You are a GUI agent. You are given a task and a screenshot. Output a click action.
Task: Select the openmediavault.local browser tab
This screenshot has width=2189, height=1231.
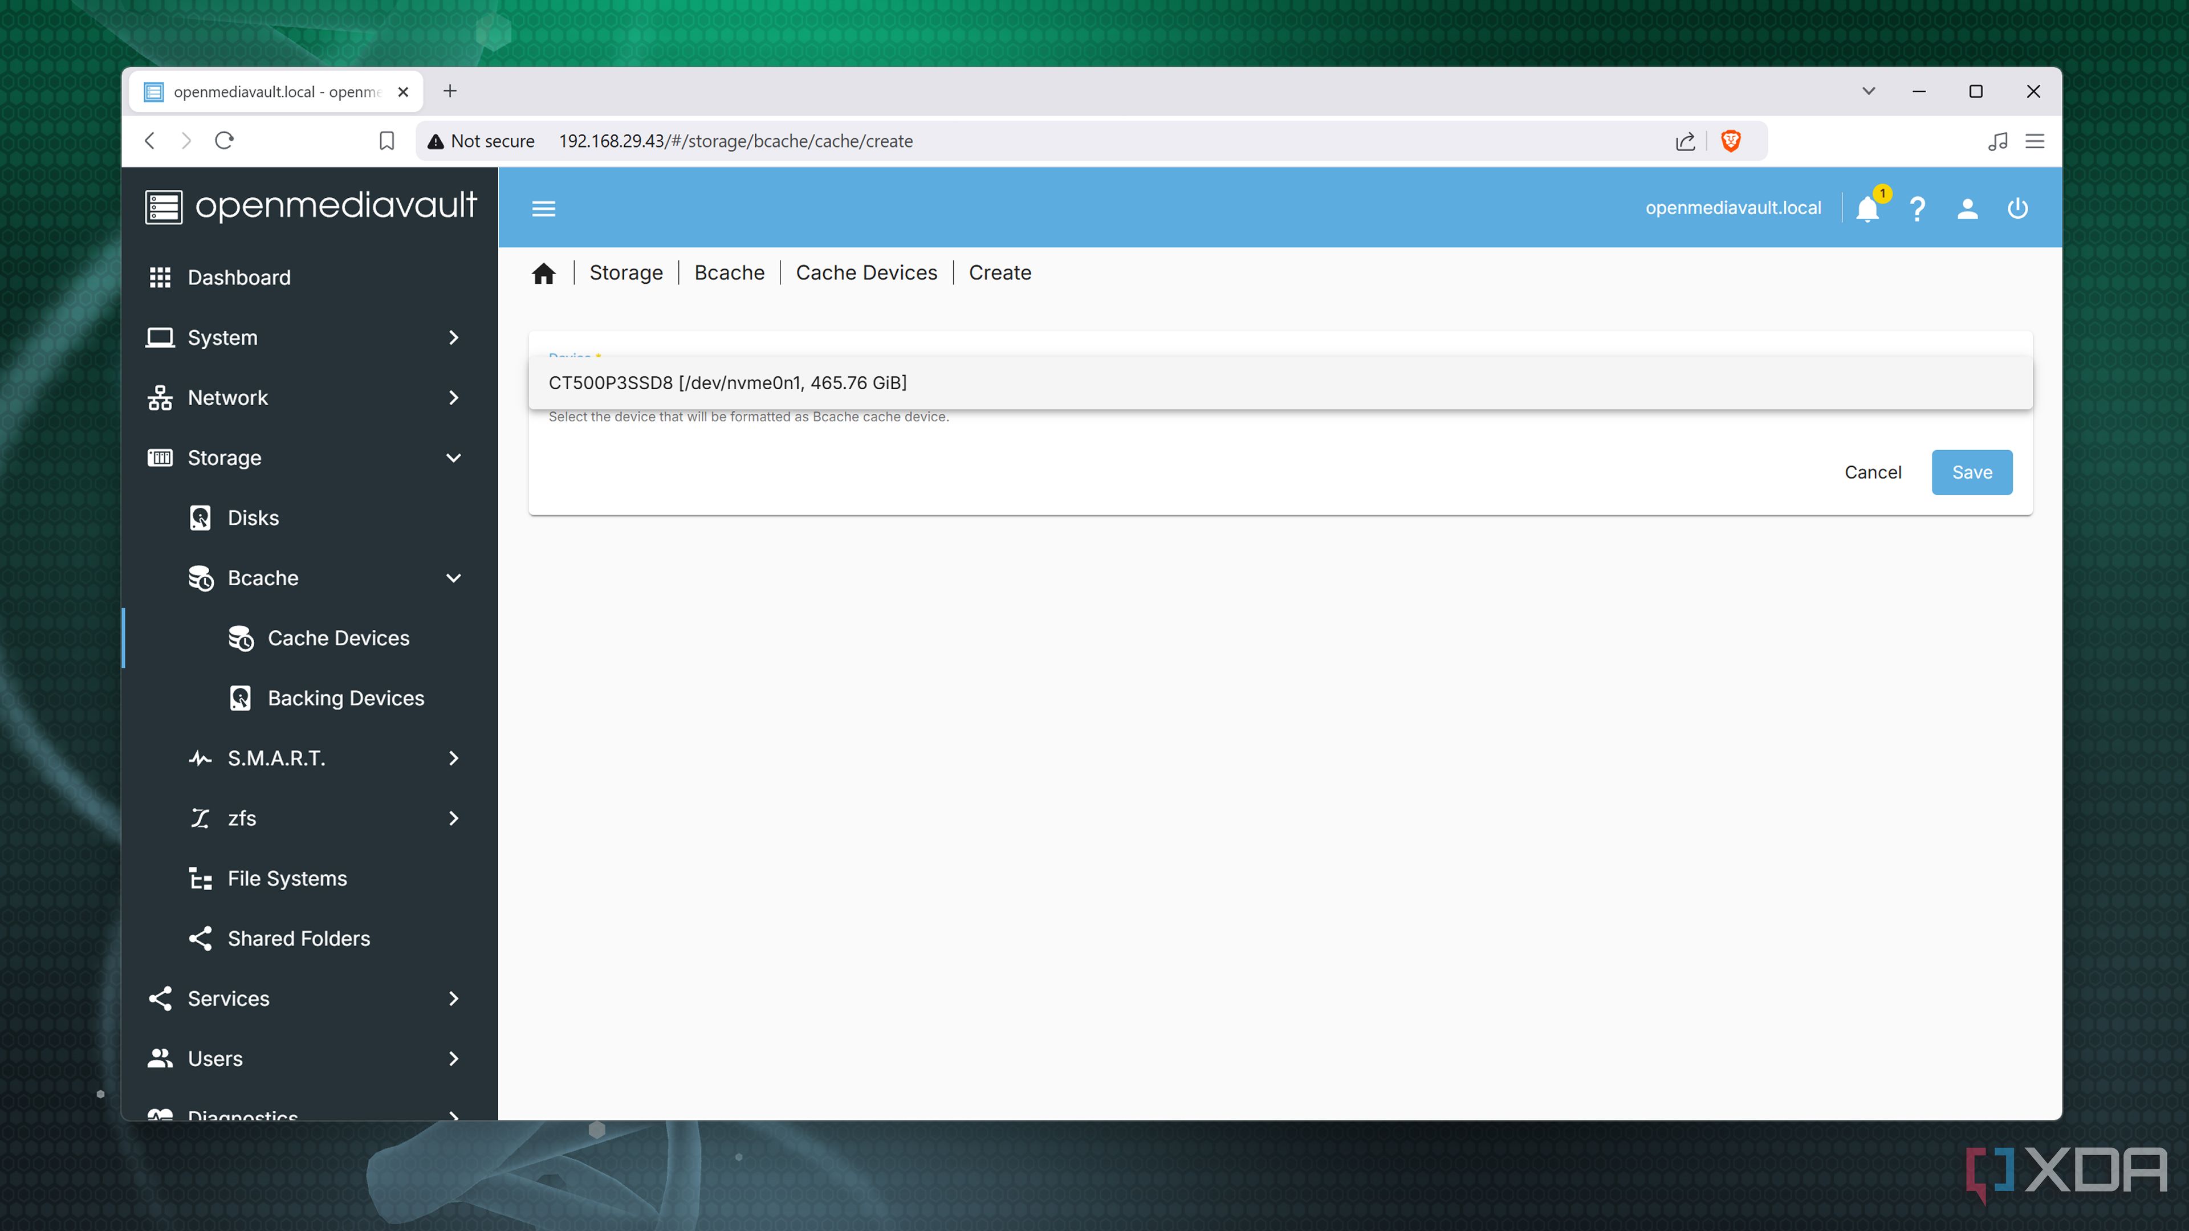pyautogui.click(x=276, y=92)
